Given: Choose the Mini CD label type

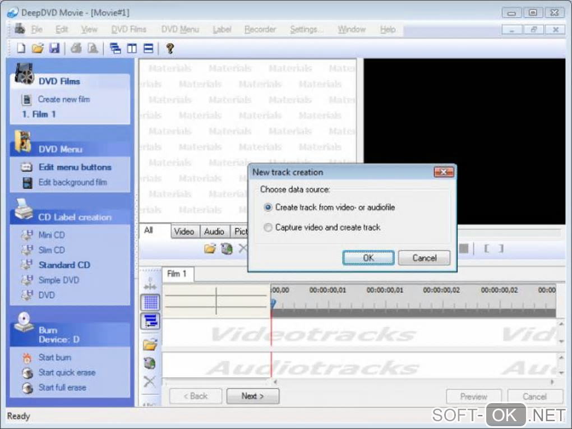Looking at the screenshot, I should click(52, 235).
